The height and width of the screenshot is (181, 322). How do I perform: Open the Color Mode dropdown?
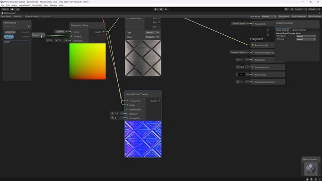tap(269, 16)
